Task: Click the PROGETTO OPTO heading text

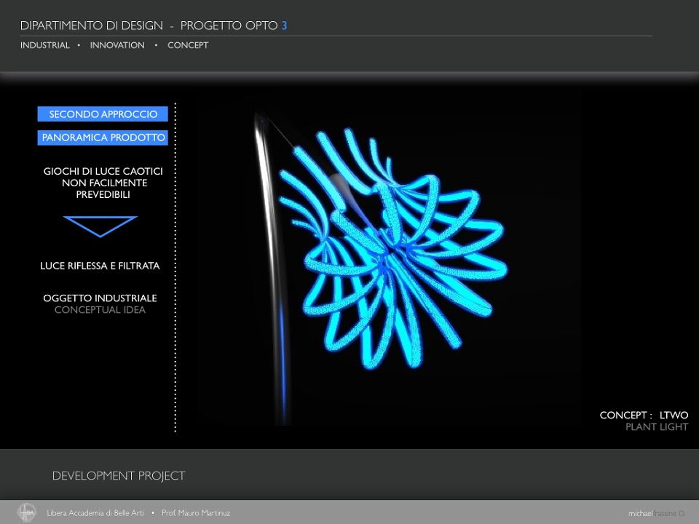Action: tap(229, 25)
